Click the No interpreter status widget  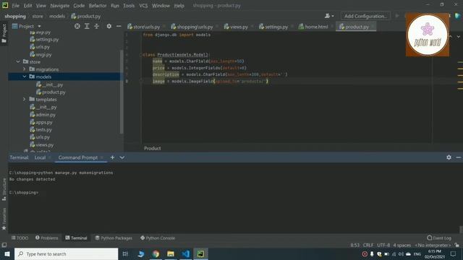pyautogui.click(x=433, y=246)
